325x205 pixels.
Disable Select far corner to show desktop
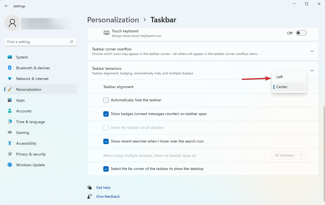click(106, 169)
